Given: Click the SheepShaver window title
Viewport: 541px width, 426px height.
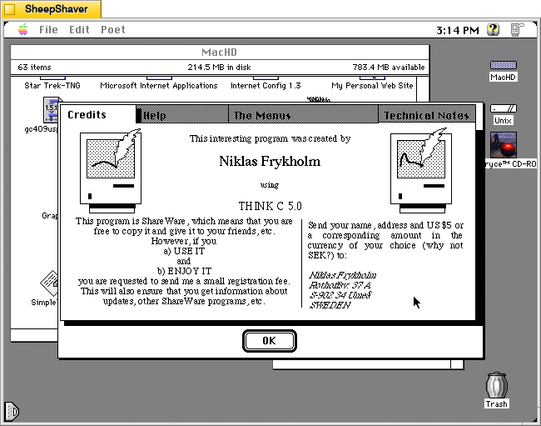Looking at the screenshot, I should 57,9.
